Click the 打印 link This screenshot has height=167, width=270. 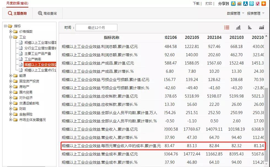(x=209, y=3)
